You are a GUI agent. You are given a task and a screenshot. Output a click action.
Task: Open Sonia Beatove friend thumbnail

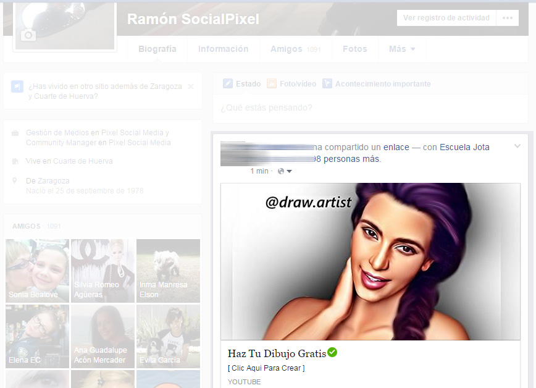(x=37, y=271)
